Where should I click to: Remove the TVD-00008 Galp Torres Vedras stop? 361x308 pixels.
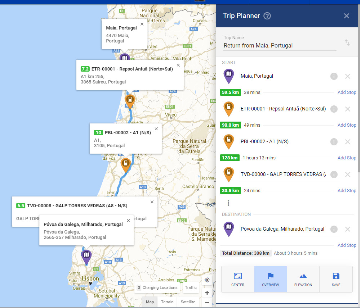click(x=348, y=175)
